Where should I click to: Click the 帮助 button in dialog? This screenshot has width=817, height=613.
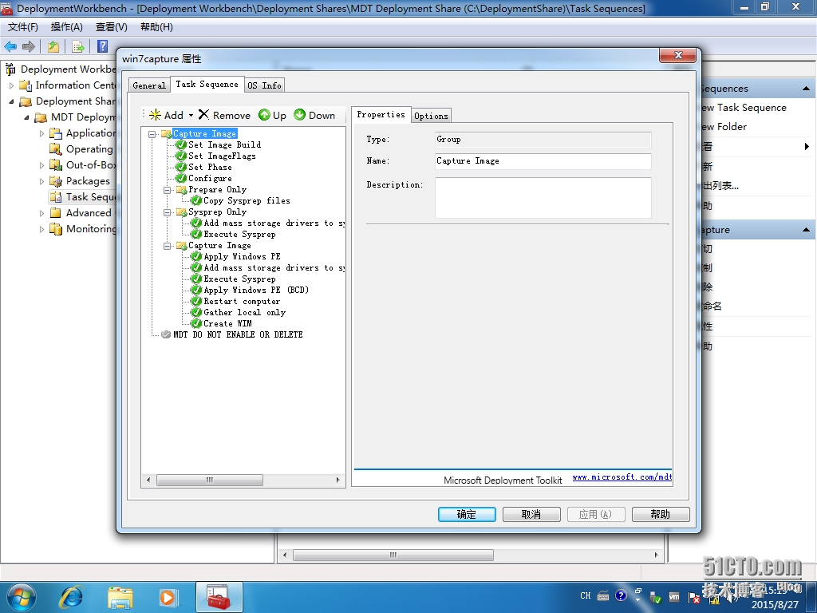click(x=661, y=515)
